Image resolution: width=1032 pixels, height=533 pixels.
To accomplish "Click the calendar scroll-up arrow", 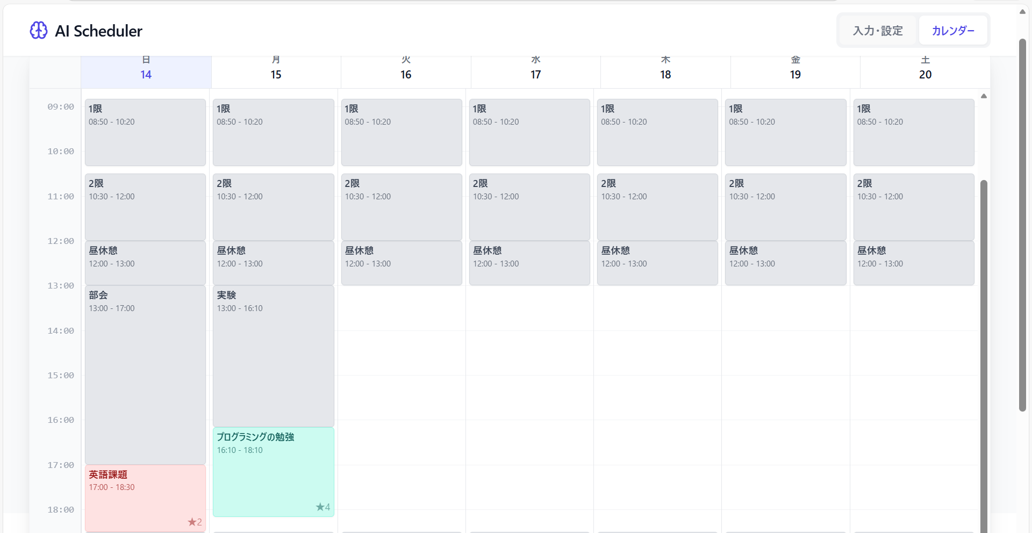I will (984, 96).
